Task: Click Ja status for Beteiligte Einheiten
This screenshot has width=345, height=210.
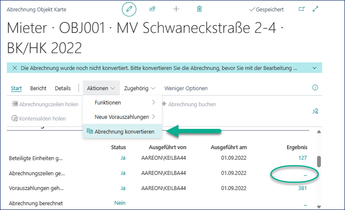Action: [x=123, y=158]
